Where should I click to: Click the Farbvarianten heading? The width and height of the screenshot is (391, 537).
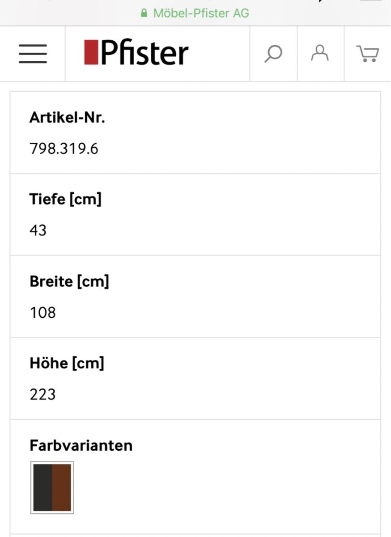[81, 446]
